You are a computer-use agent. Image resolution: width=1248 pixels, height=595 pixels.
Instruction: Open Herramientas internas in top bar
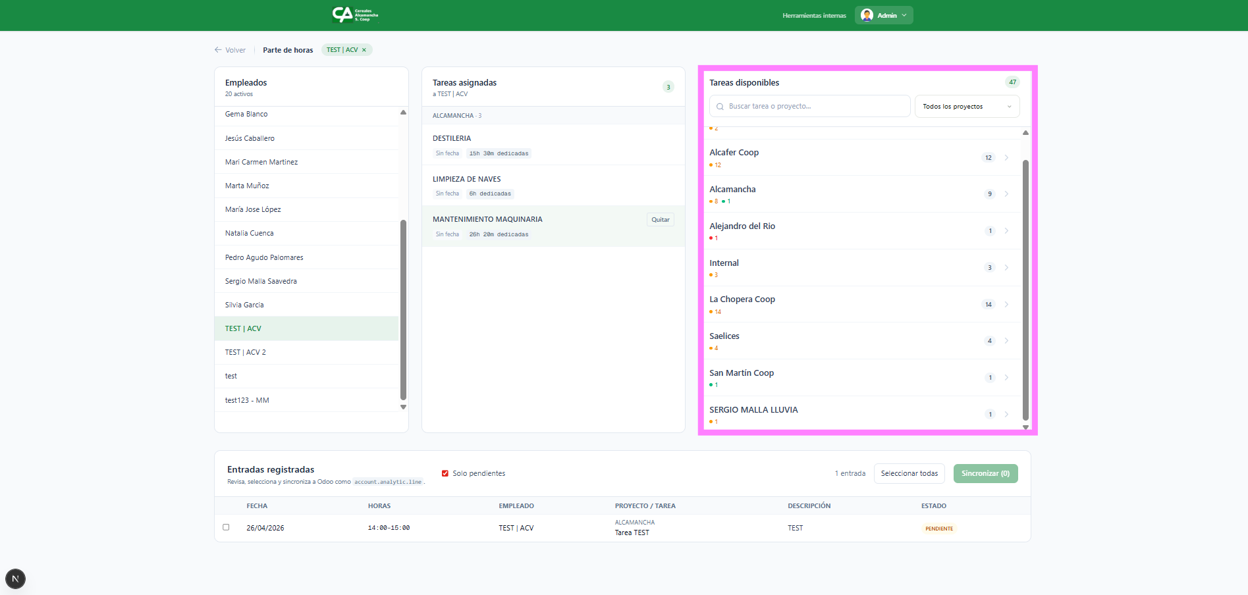click(814, 15)
